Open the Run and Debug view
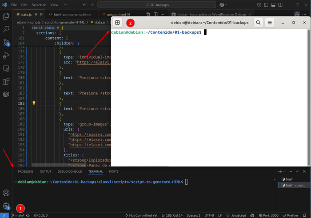This screenshot has height=218, width=311. coord(6,55)
